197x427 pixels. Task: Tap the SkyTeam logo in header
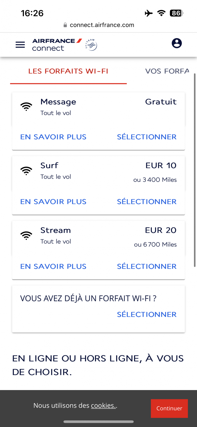click(91, 45)
